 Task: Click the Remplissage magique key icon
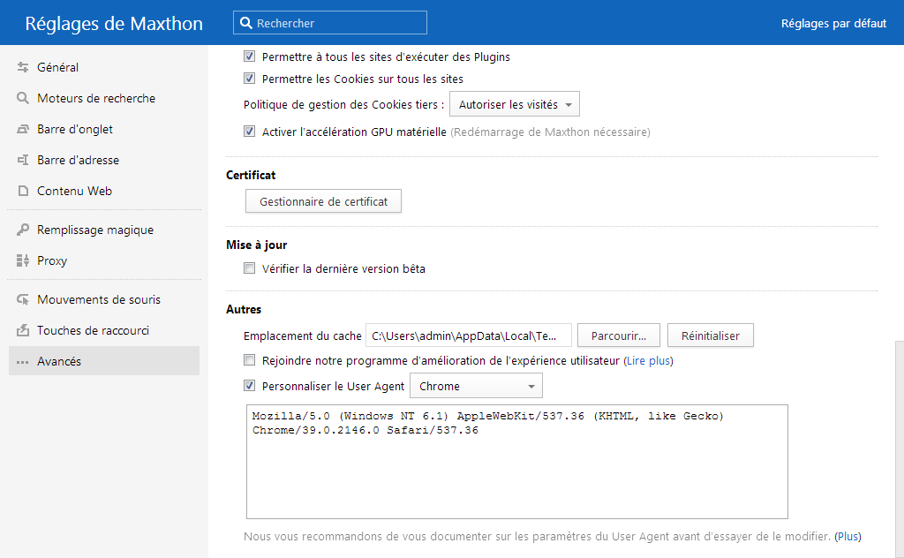click(22, 230)
